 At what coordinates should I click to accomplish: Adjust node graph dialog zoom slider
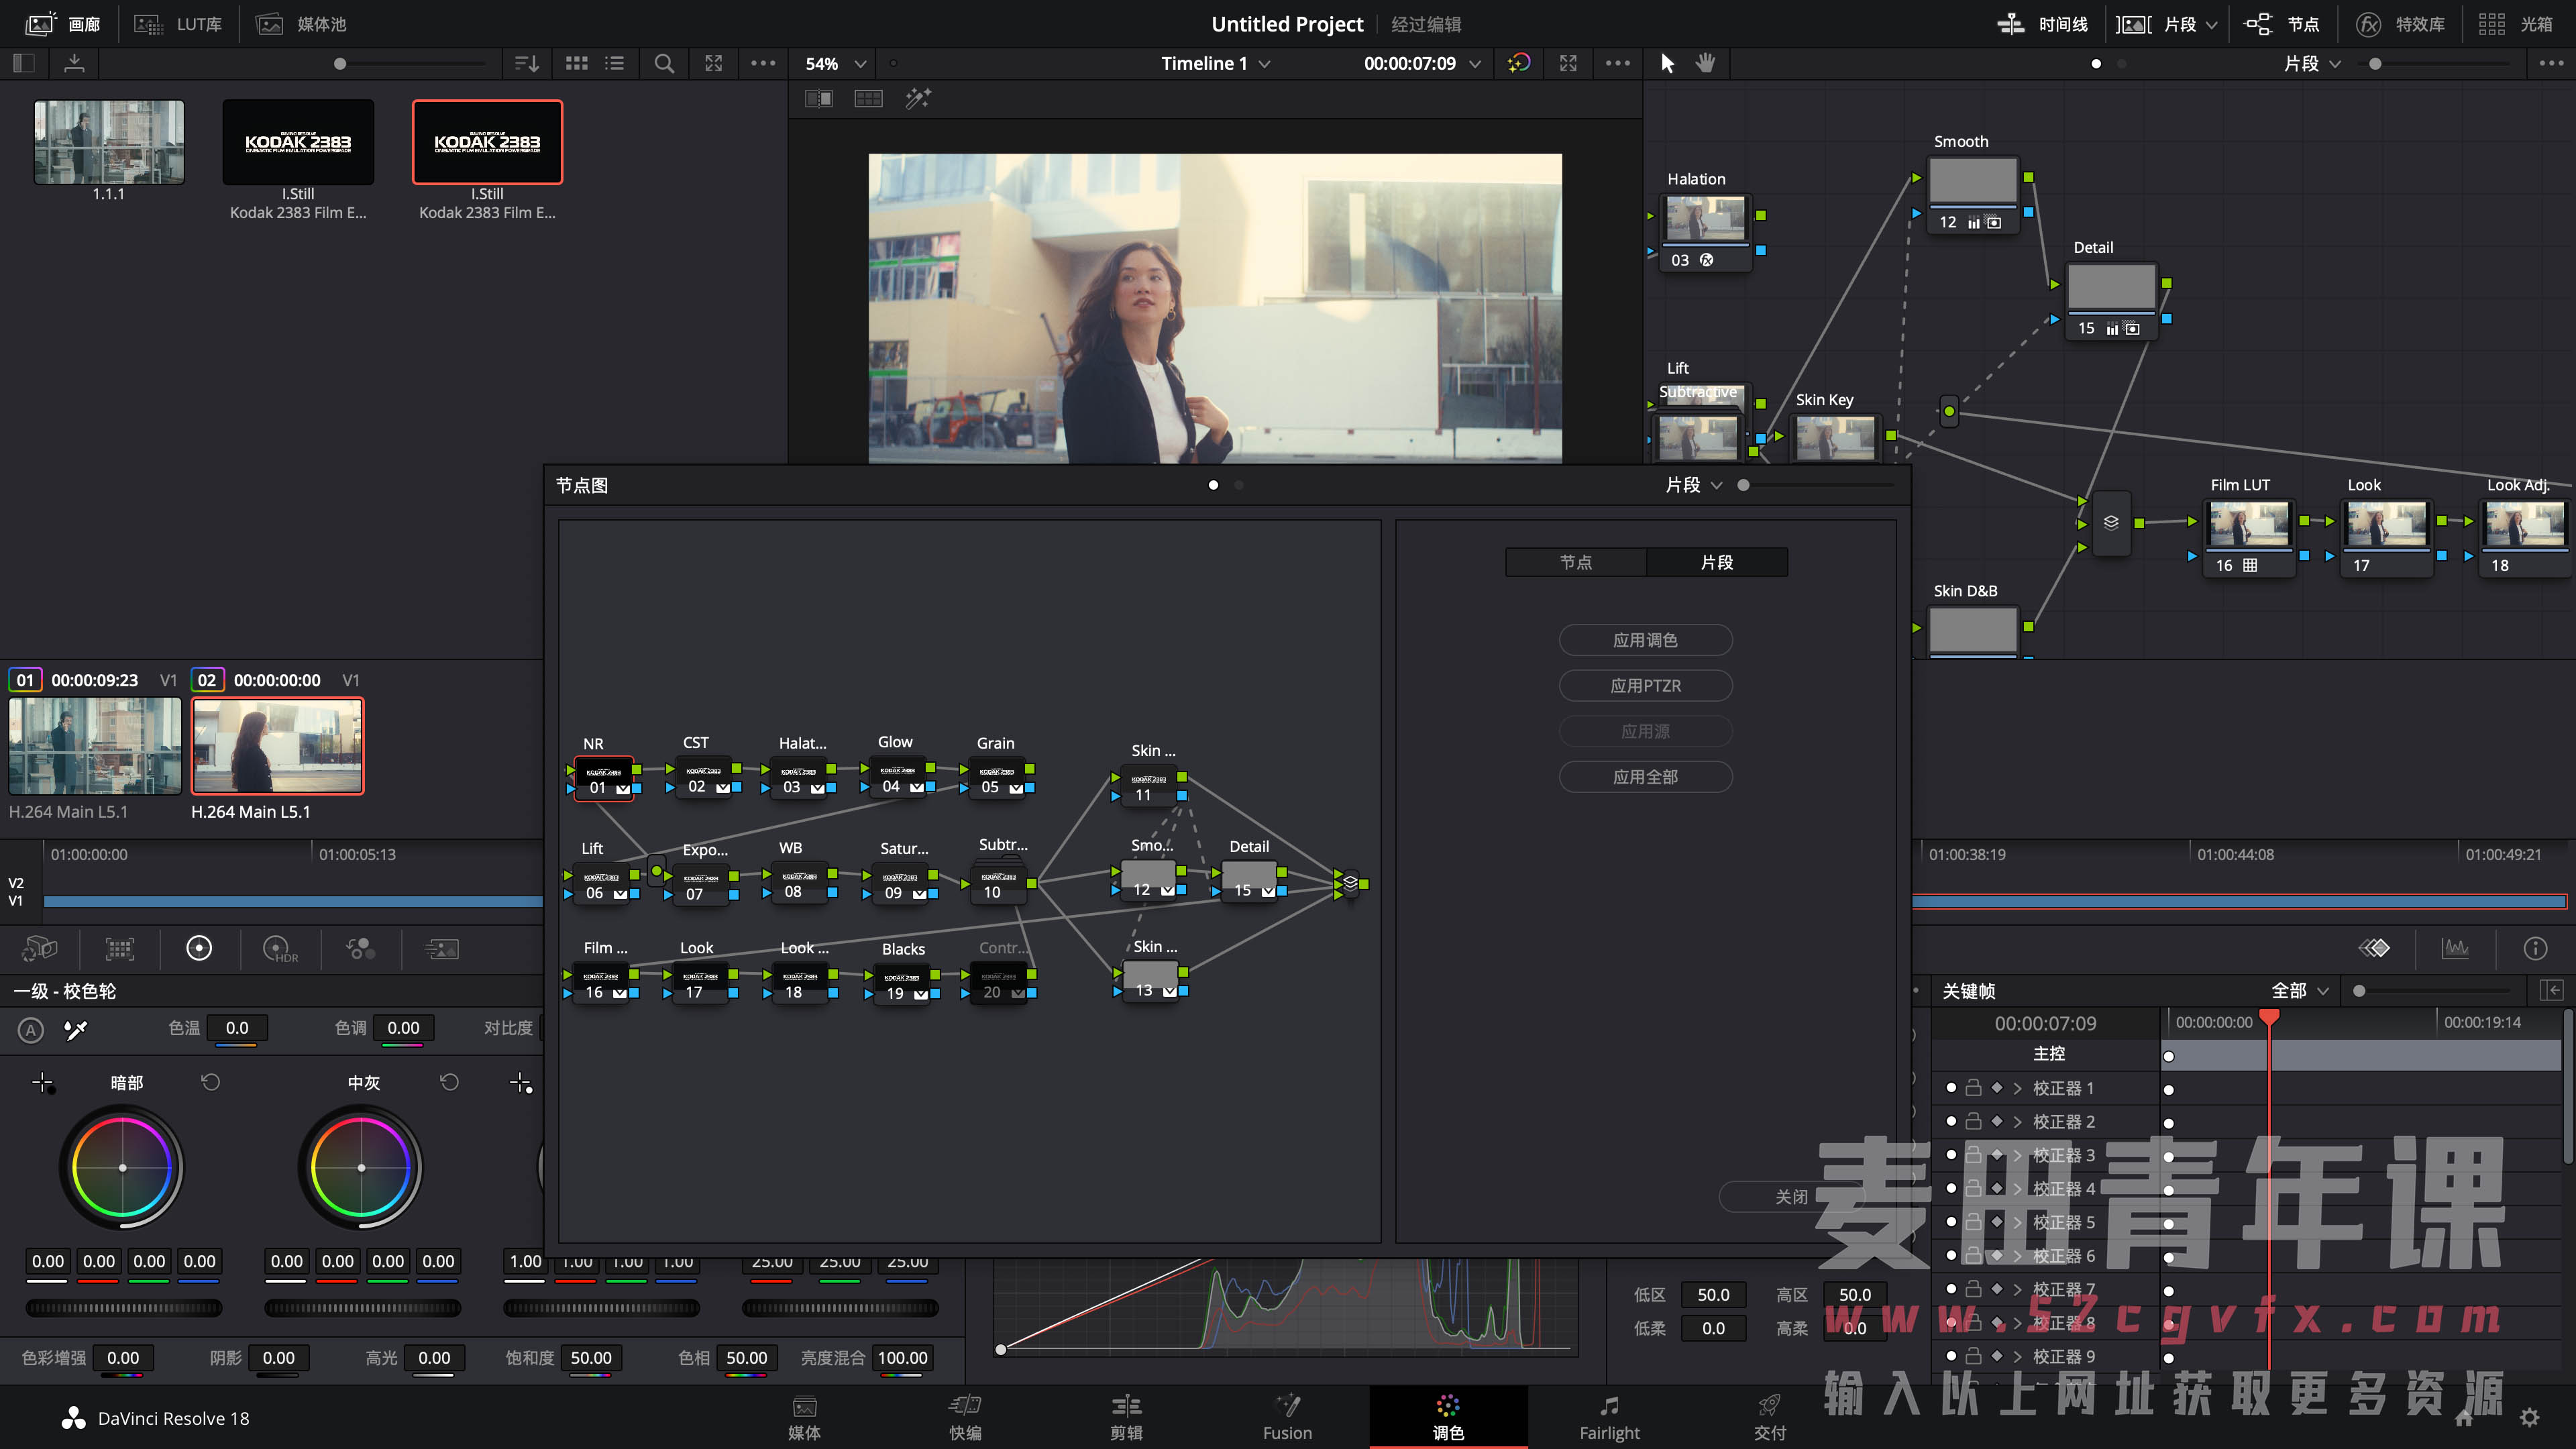pyautogui.click(x=1743, y=485)
